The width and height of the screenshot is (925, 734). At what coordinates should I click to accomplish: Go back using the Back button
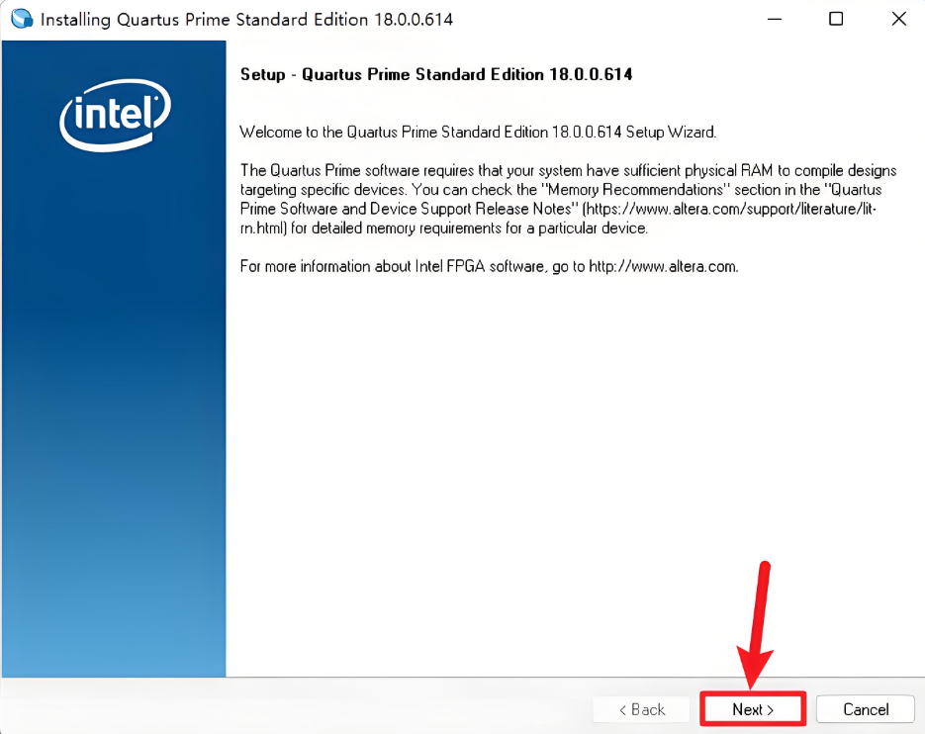(641, 709)
